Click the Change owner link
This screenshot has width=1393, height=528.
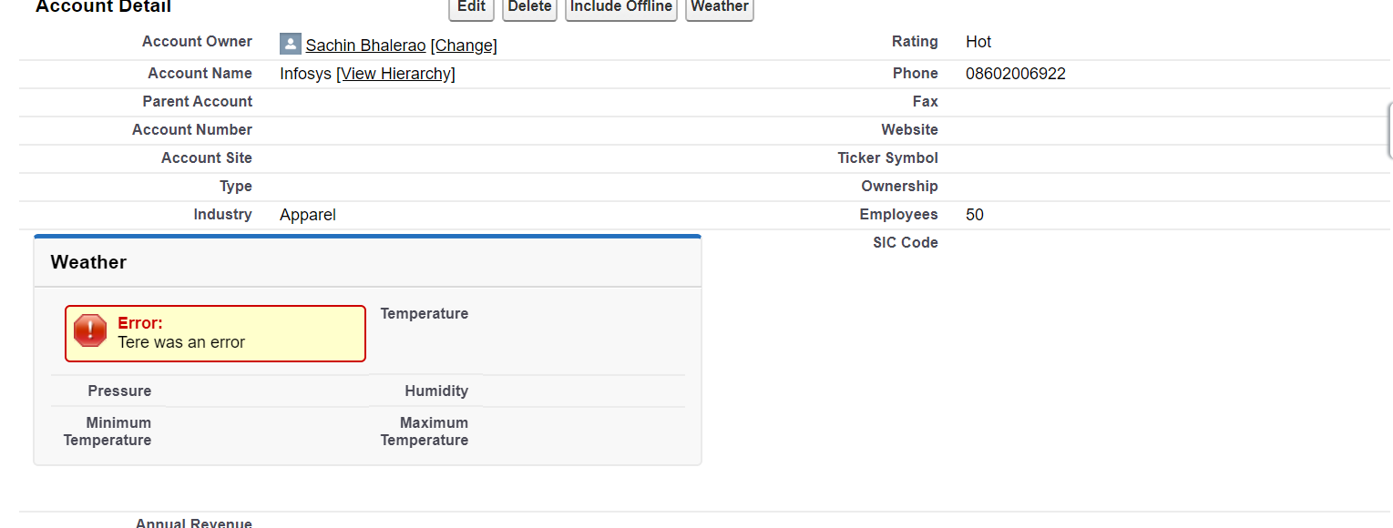tap(464, 46)
